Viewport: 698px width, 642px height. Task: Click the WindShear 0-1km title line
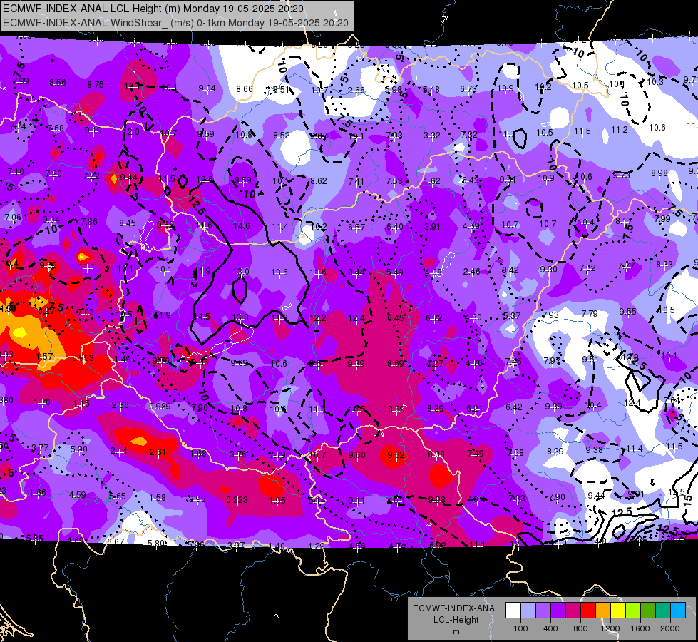coord(175,23)
